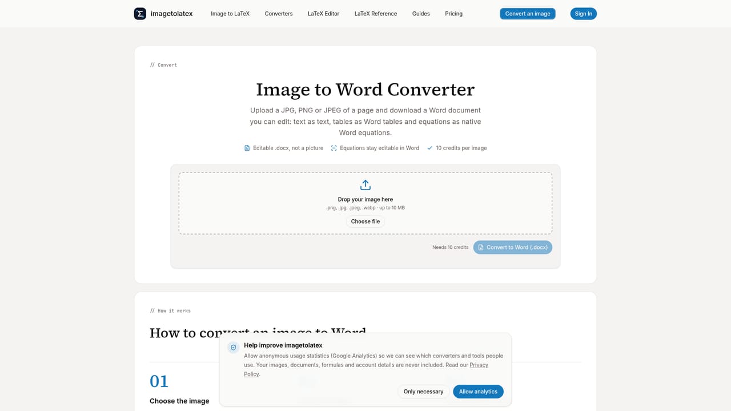This screenshot has height=411, width=731.
Task: Click the Drop your image here area
Action: tap(365, 203)
